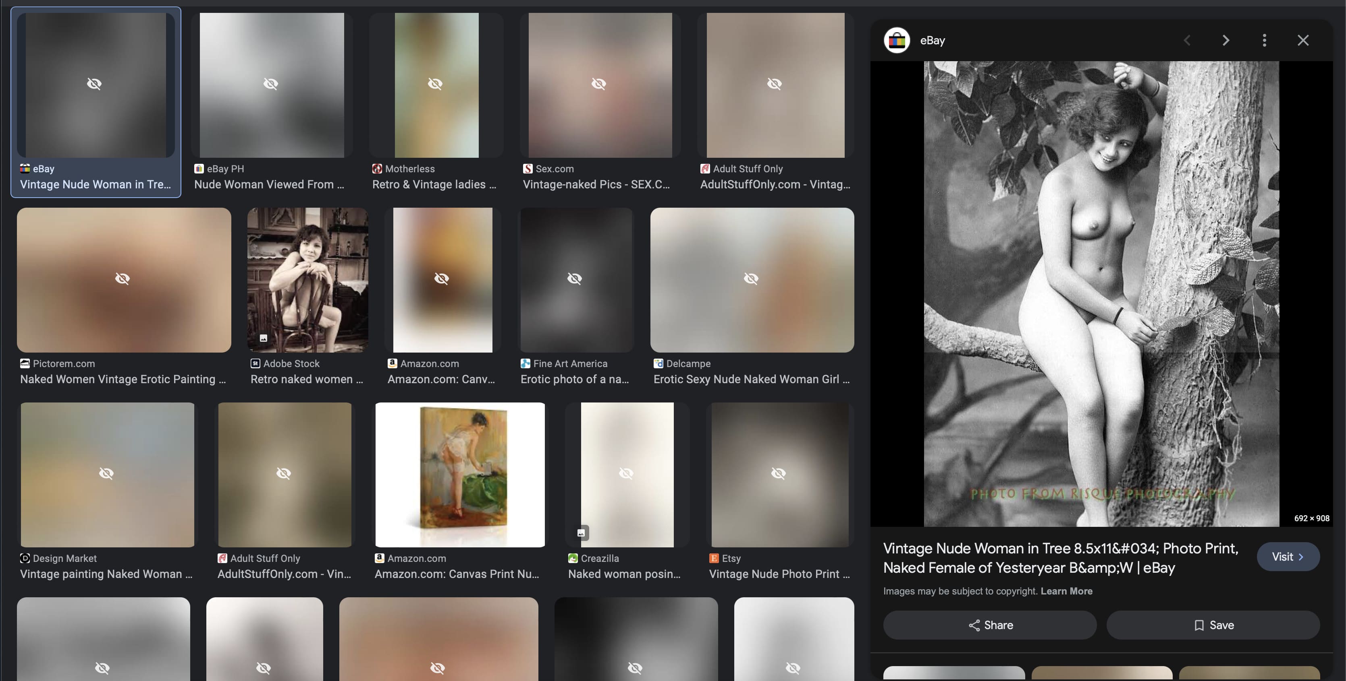Screen dimensions: 1346x681
Task: Open the eBay source name in preview header
Action: pyautogui.click(x=932, y=40)
